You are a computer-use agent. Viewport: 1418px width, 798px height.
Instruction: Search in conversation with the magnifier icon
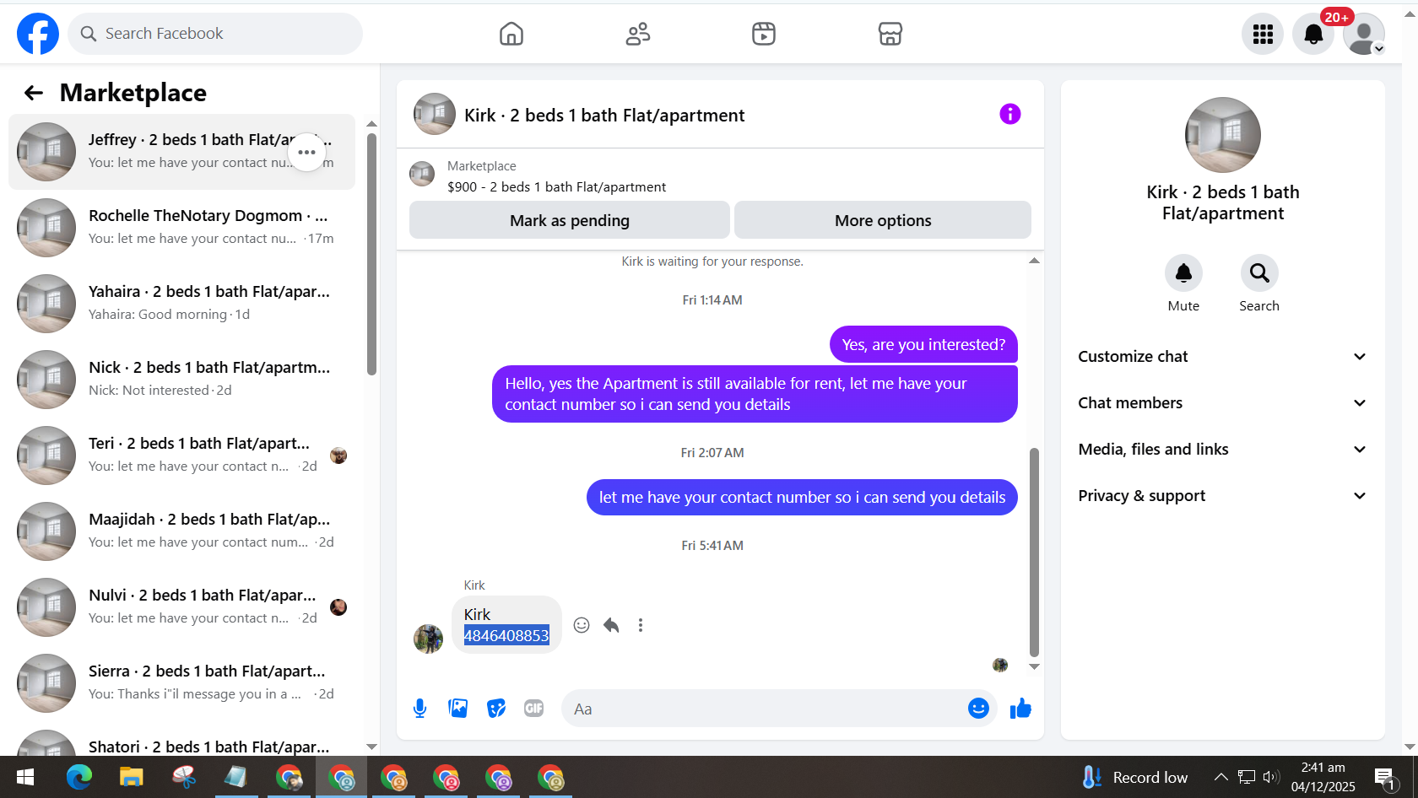point(1259,273)
